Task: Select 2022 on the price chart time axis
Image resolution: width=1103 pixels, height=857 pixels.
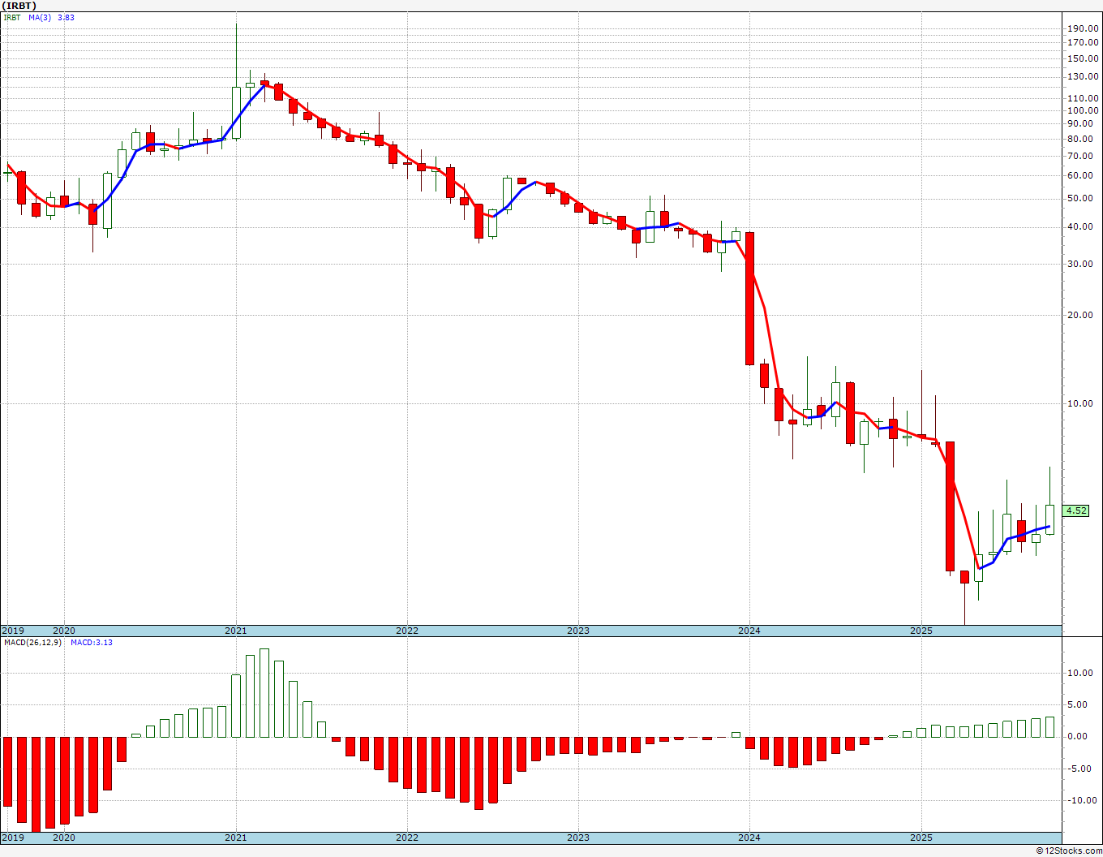Action: point(406,631)
